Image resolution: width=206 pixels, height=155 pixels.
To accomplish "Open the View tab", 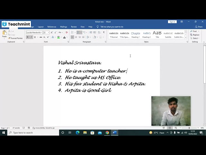I will 82,27.
